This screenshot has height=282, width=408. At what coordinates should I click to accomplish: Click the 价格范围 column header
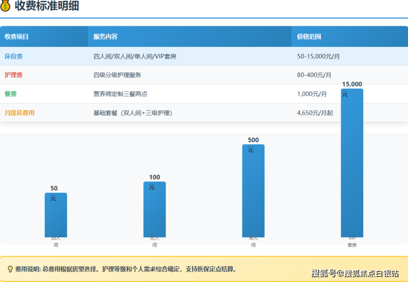[x=309, y=37]
